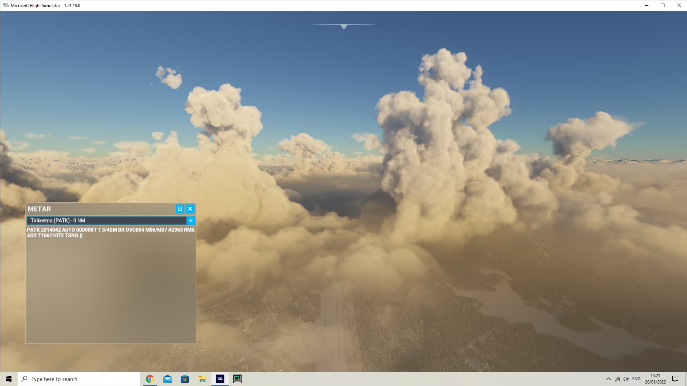Screen dimensions: 687x386
Task: Show hidden system tray icons
Action: tap(608, 379)
